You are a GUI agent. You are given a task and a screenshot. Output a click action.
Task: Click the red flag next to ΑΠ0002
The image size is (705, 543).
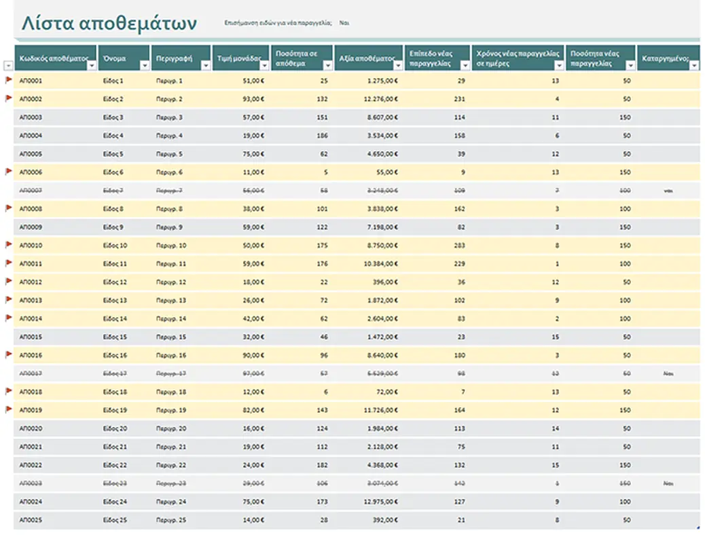(x=9, y=98)
